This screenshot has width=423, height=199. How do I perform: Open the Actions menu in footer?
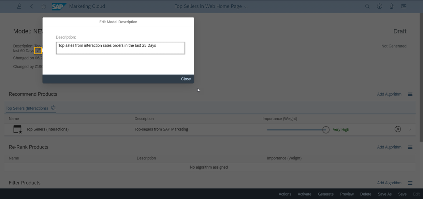pyautogui.click(x=285, y=194)
